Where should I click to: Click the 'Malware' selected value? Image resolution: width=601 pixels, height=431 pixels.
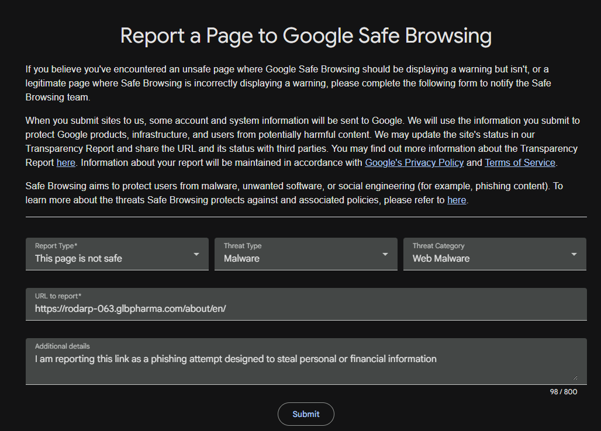click(241, 258)
